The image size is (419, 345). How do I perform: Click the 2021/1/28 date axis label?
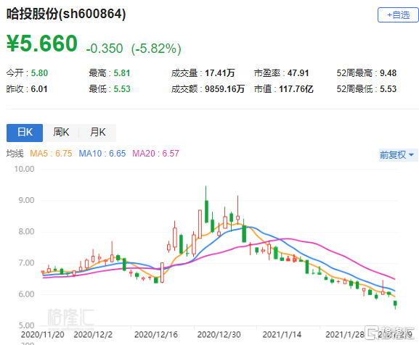tap(345, 335)
